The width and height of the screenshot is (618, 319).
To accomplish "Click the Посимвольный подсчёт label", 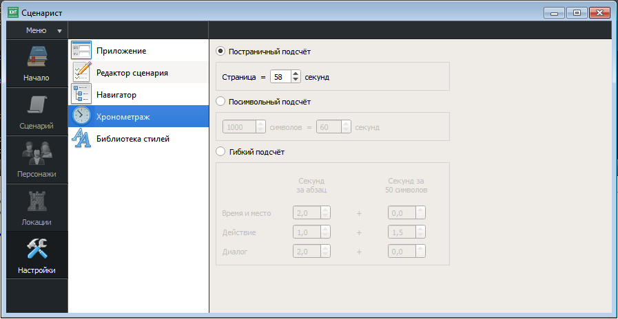I will coord(270,102).
